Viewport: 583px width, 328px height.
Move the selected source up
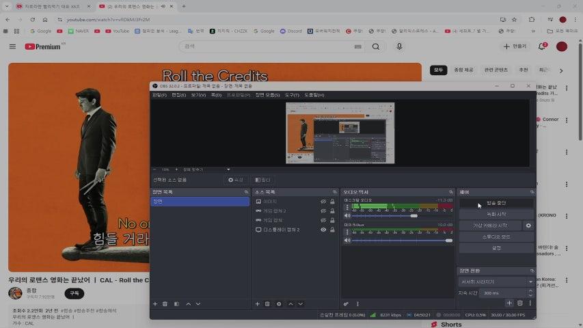coord(290,303)
